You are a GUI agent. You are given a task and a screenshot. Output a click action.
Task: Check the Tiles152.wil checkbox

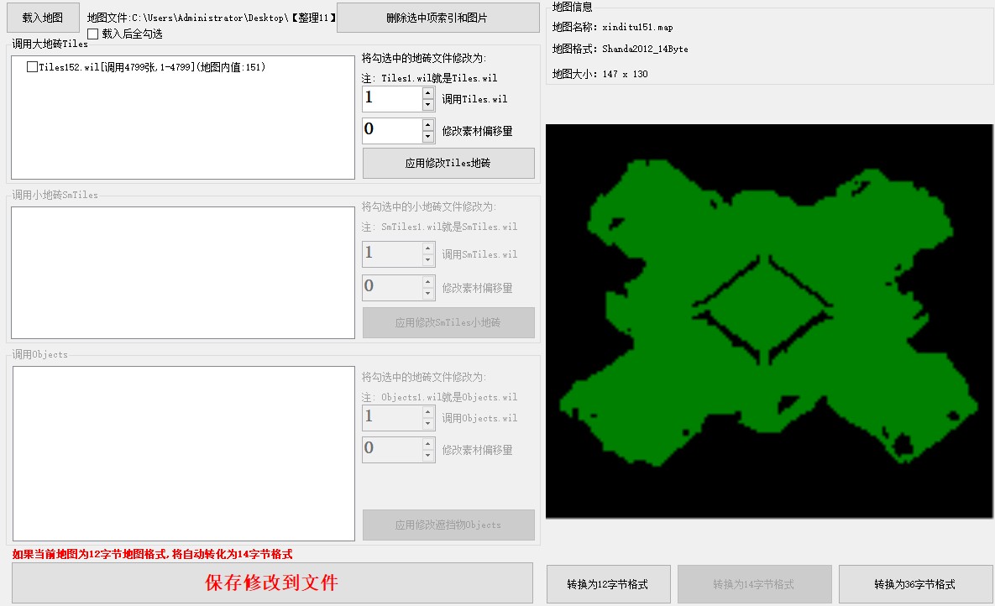click(32, 67)
